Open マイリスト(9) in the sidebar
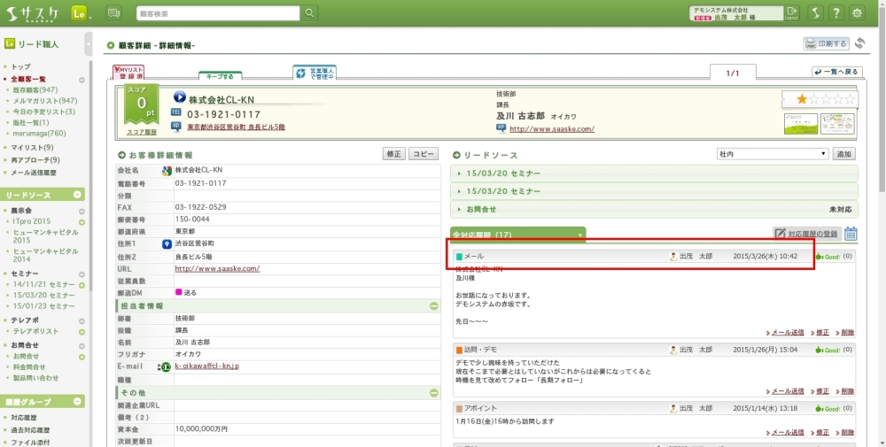This screenshot has height=447, width=886. click(x=32, y=147)
